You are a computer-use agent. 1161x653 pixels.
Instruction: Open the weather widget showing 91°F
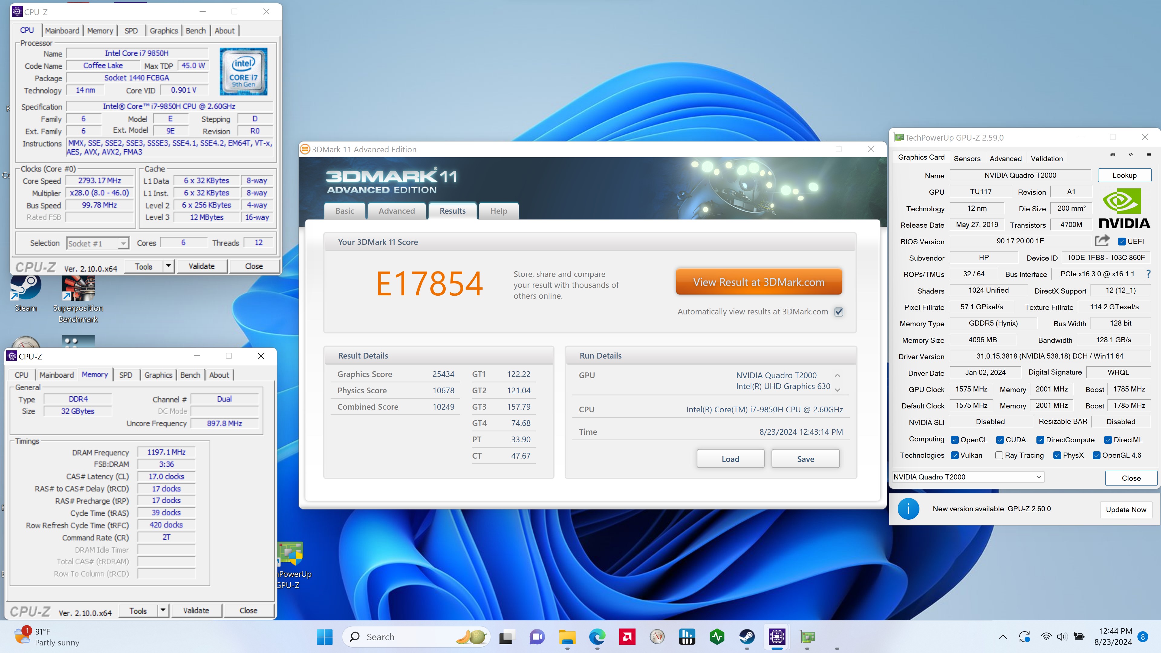[x=47, y=637]
